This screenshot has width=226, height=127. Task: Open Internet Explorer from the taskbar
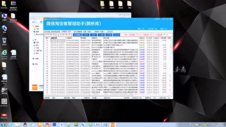pos(10,125)
